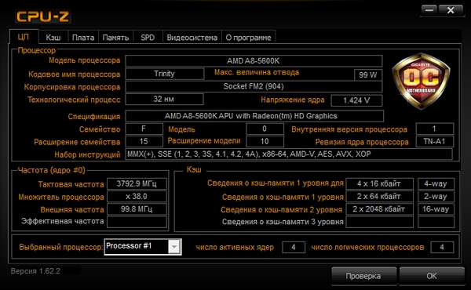
Task: Click the 99 W TDP value
Action: (368, 74)
